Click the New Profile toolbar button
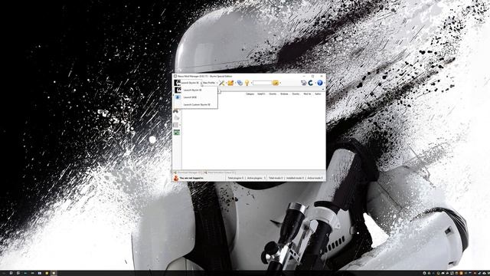This screenshot has height=276, width=490. click(x=209, y=83)
